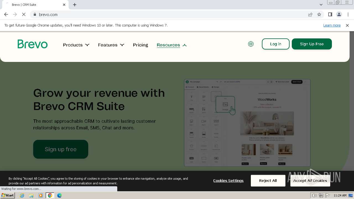The image size is (354, 199).
Task: Open Windows Media Player from taskbar
Action: click(x=41, y=195)
